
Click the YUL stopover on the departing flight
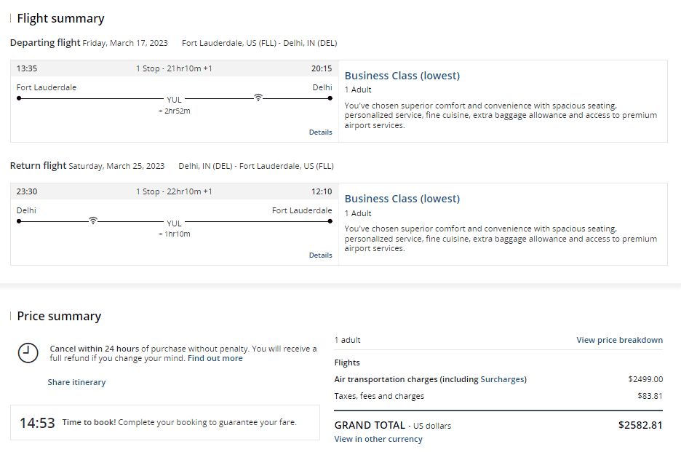[174, 100]
